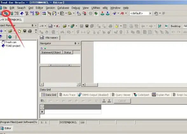Switch to the Explain Plan tab
This screenshot has height=134, width=187.
coord(161,95)
